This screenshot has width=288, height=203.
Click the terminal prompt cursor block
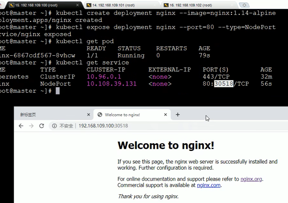[58, 91]
